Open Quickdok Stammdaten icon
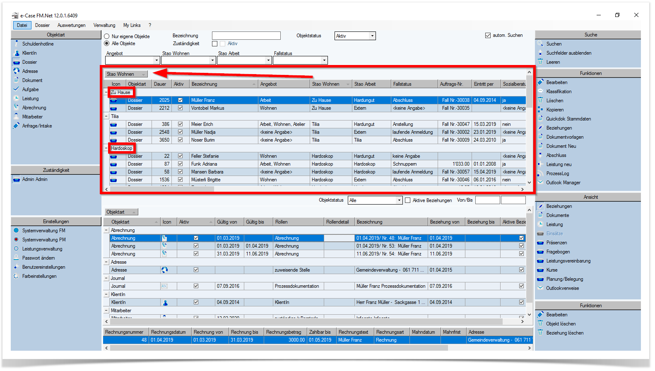This screenshot has height=371, width=655. [x=540, y=118]
